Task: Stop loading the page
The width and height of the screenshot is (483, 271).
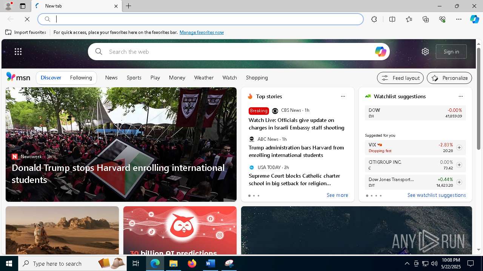Action: (27, 19)
